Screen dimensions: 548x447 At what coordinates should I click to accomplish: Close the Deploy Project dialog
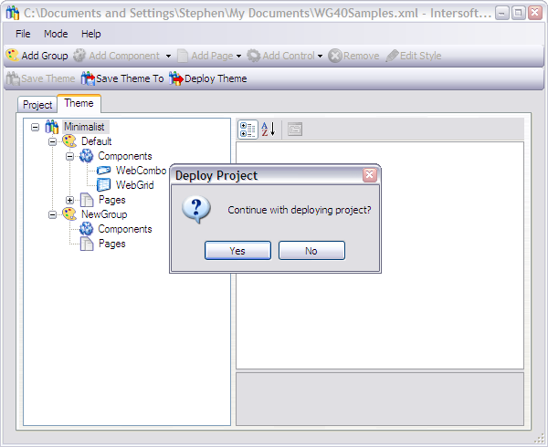[369, 175]
